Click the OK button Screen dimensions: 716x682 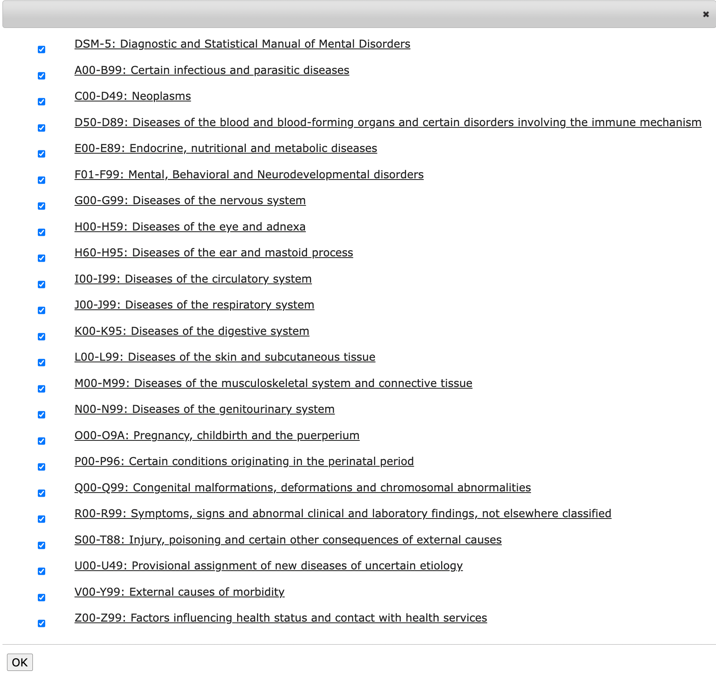click(x=20, y=662)
